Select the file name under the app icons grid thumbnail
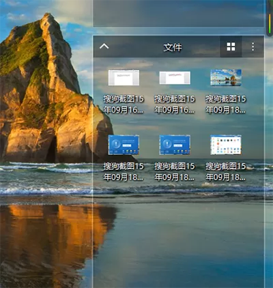 pyautogui.click(x=226, y=171)
